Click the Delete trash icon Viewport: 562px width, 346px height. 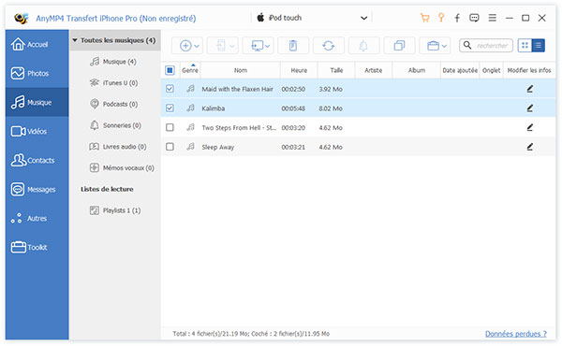(x=293, y=46)
